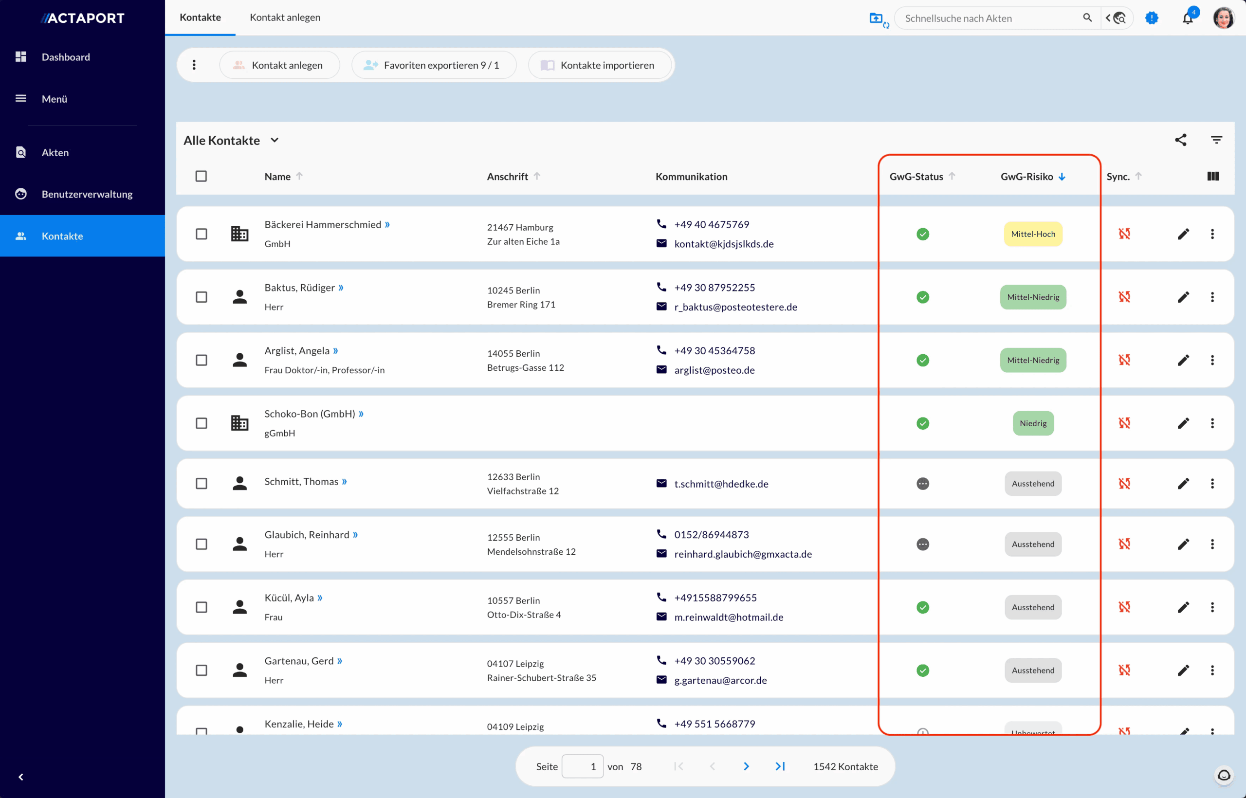The width and height of the screenshot is (1246, 798).
Task: Click the red sync-disabled icon for Baktus, Rüdiger
Action: tap(1125, 297)
